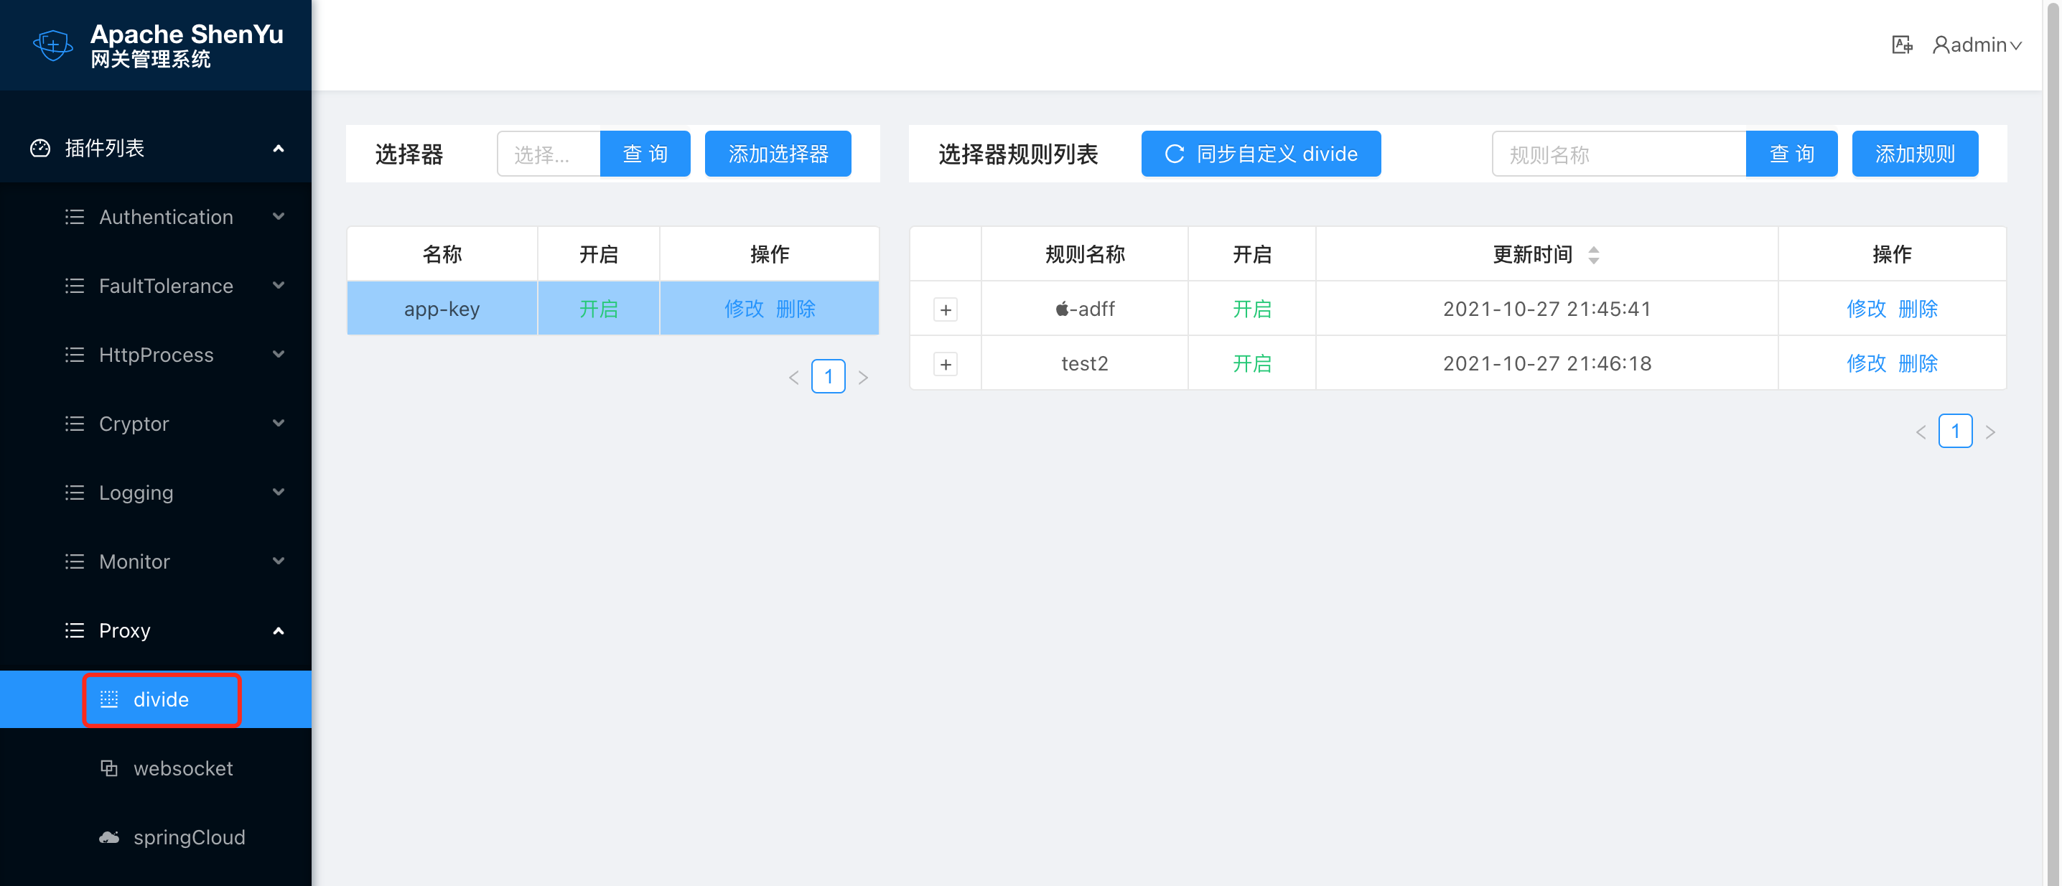The width and height of the screenshot is (2062, 886).
Task: Click the 添加选择器 button
Action: [778, 154]
